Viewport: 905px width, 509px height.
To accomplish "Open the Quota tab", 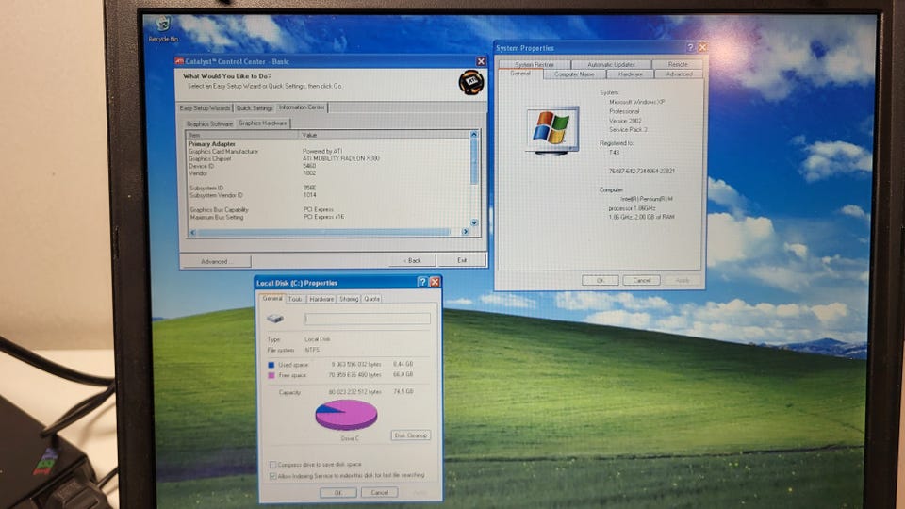I will 371,299.
